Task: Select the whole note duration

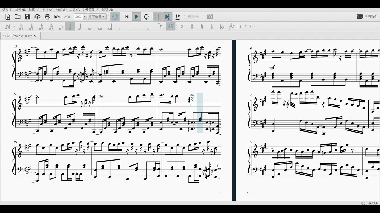Action: point(90,28)
